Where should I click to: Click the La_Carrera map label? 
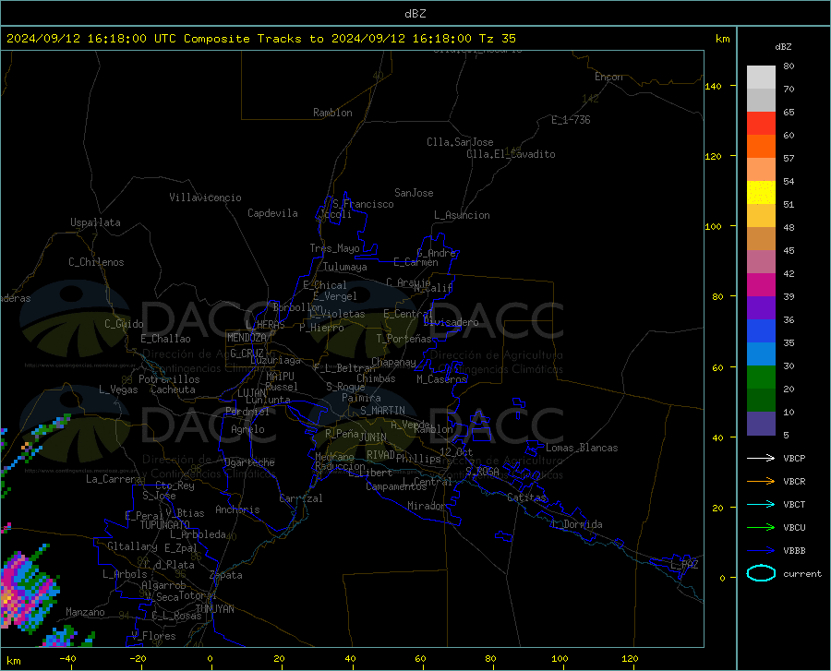click(x=114, y=479)
